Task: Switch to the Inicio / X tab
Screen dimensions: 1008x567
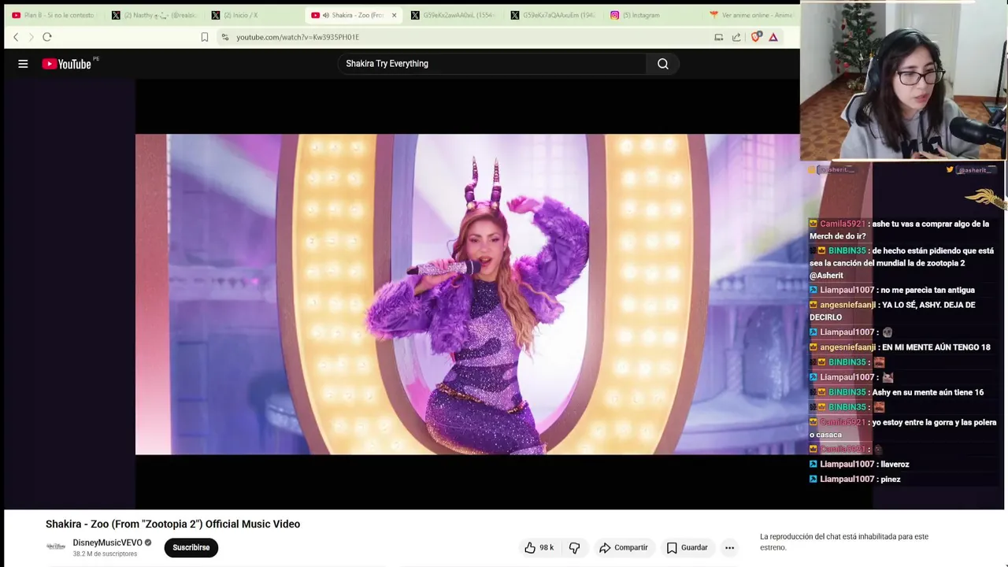Action: [x=254, y=15]
